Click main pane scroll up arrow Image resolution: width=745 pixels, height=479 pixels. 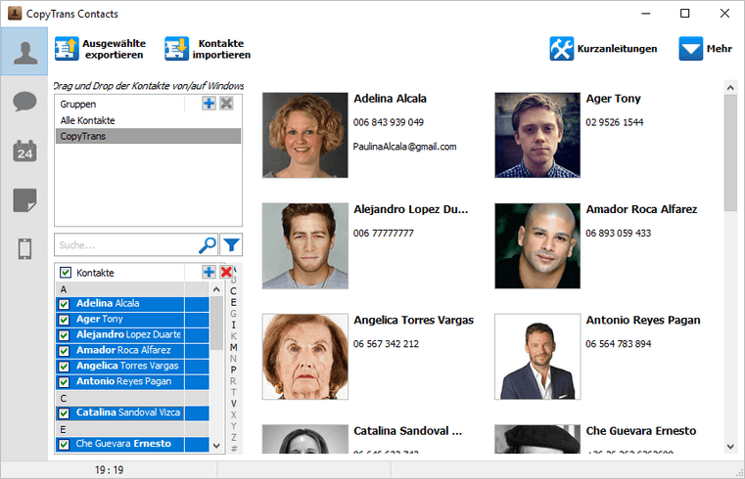pyautogui.click(x=730, y=87)
